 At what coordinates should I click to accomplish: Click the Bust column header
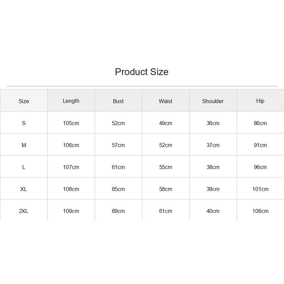tap(118, 101)
